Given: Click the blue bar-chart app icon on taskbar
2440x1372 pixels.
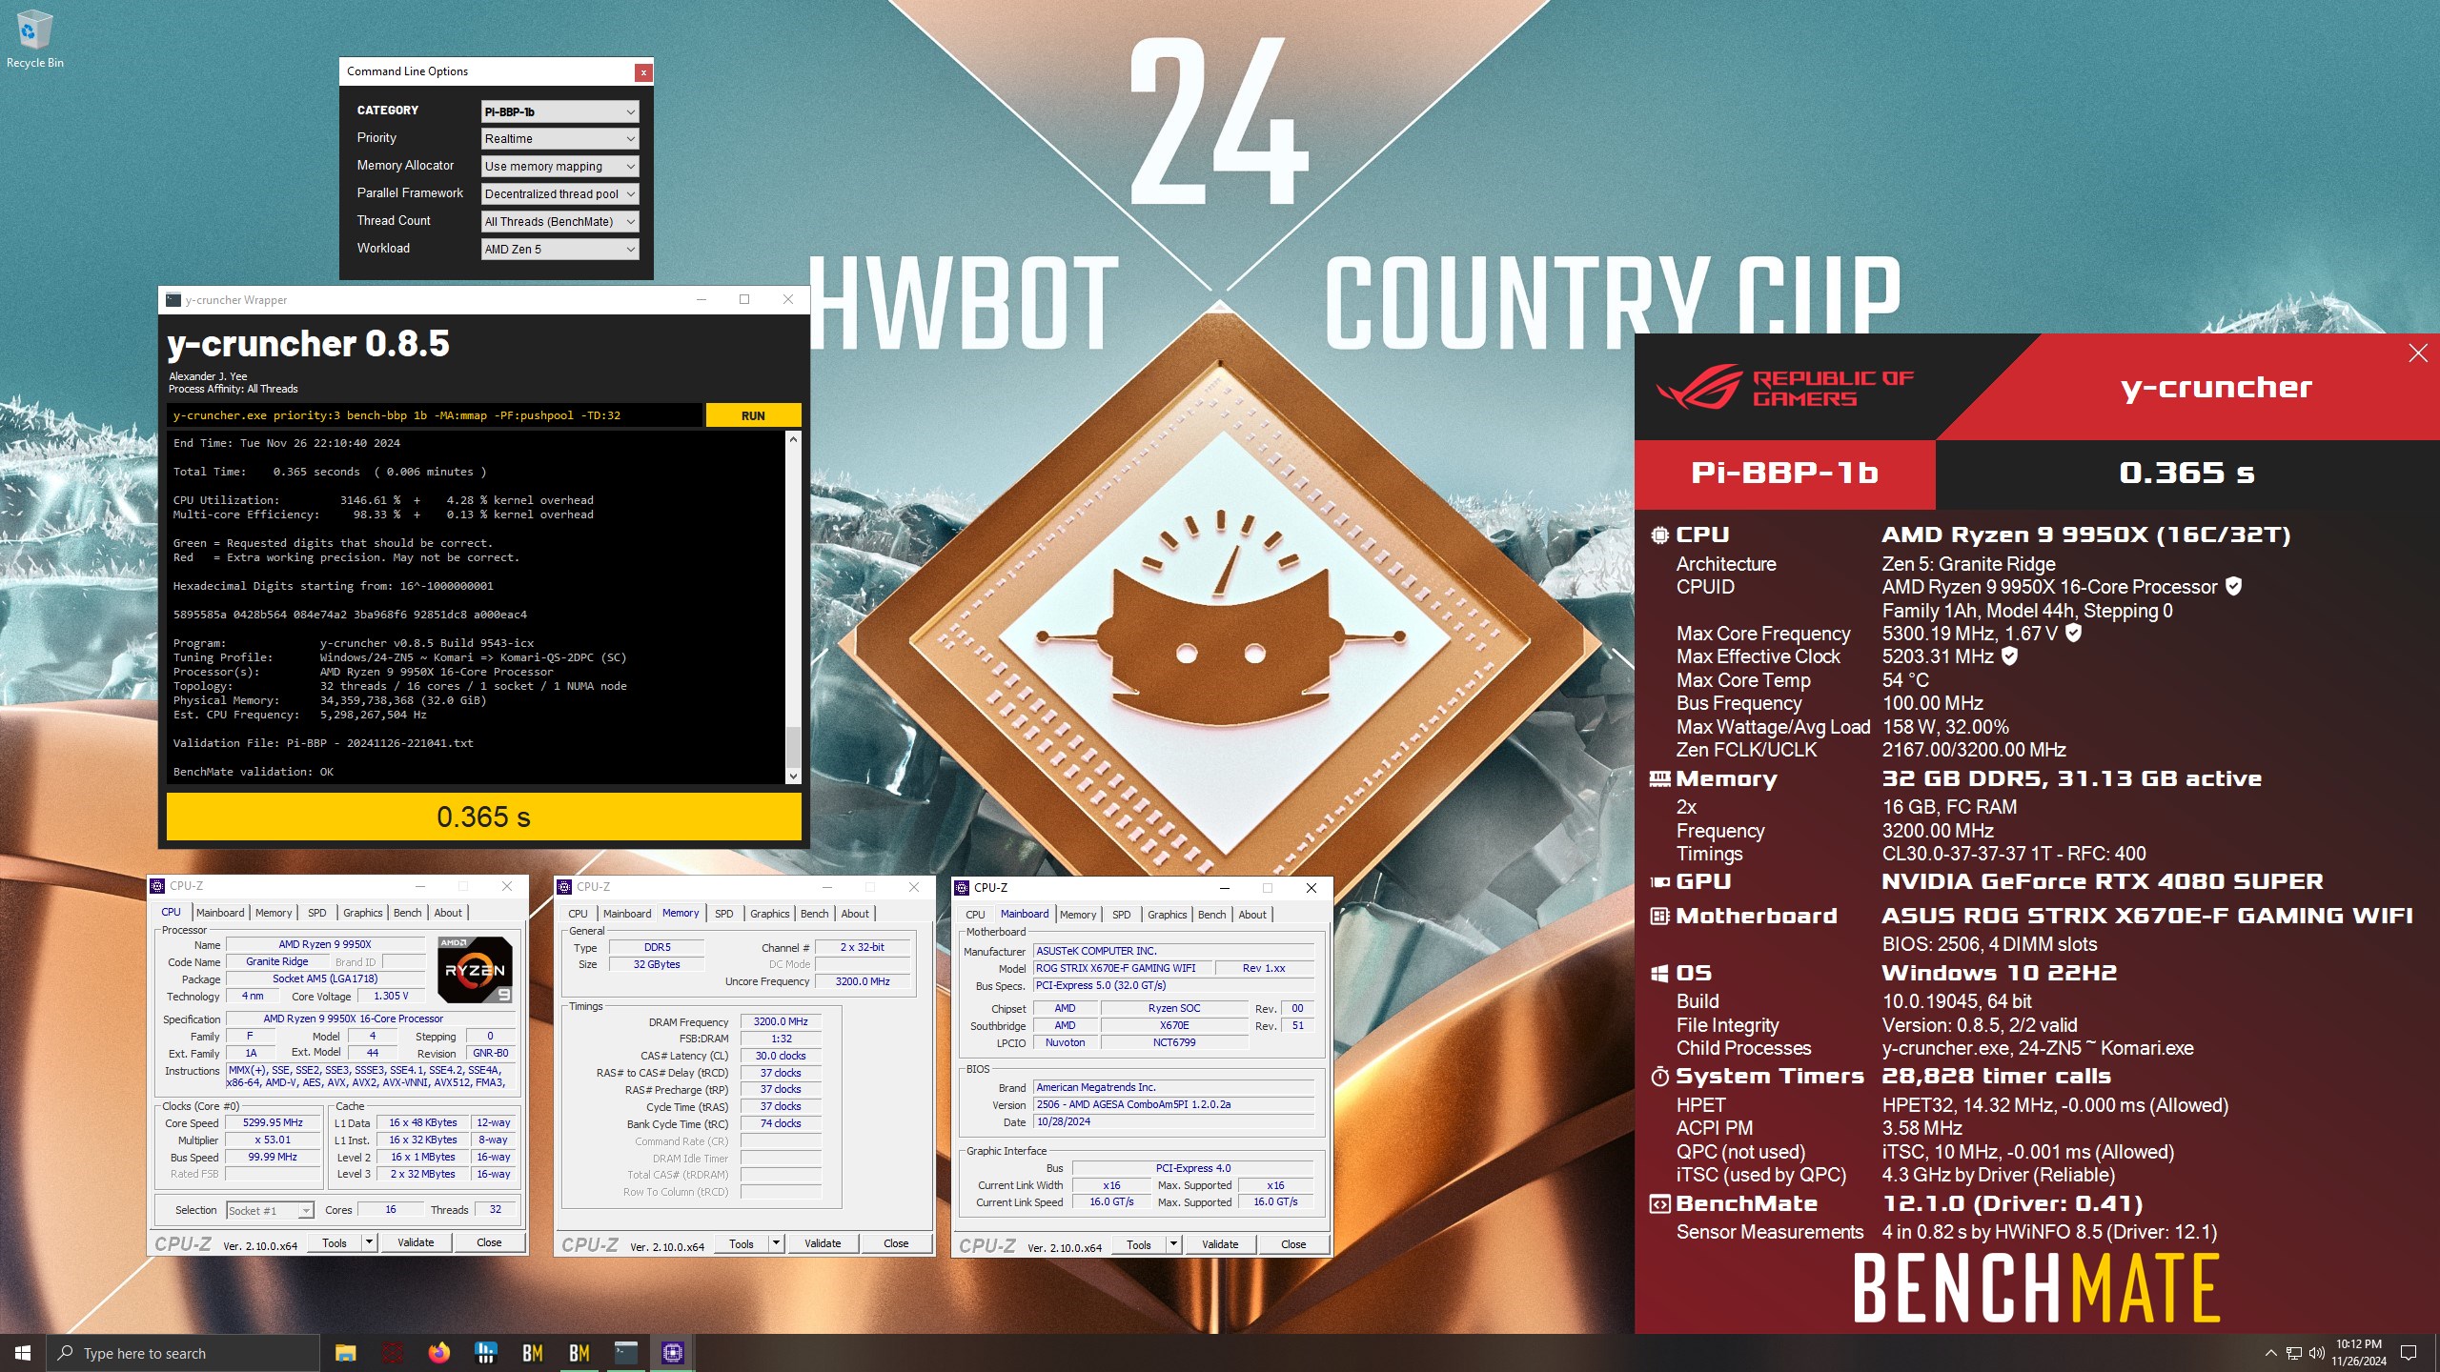Looking at the screenshot, I should (485, 1353).
